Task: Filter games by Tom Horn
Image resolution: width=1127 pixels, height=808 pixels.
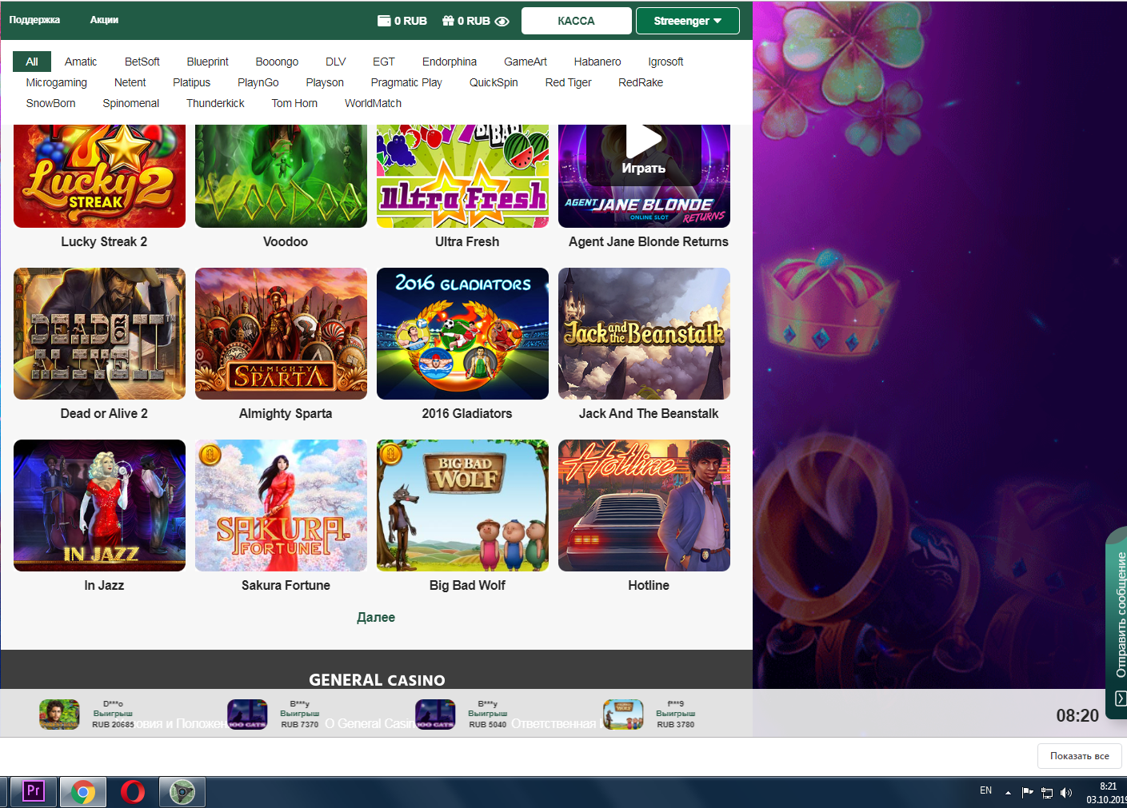Action: 294,103
